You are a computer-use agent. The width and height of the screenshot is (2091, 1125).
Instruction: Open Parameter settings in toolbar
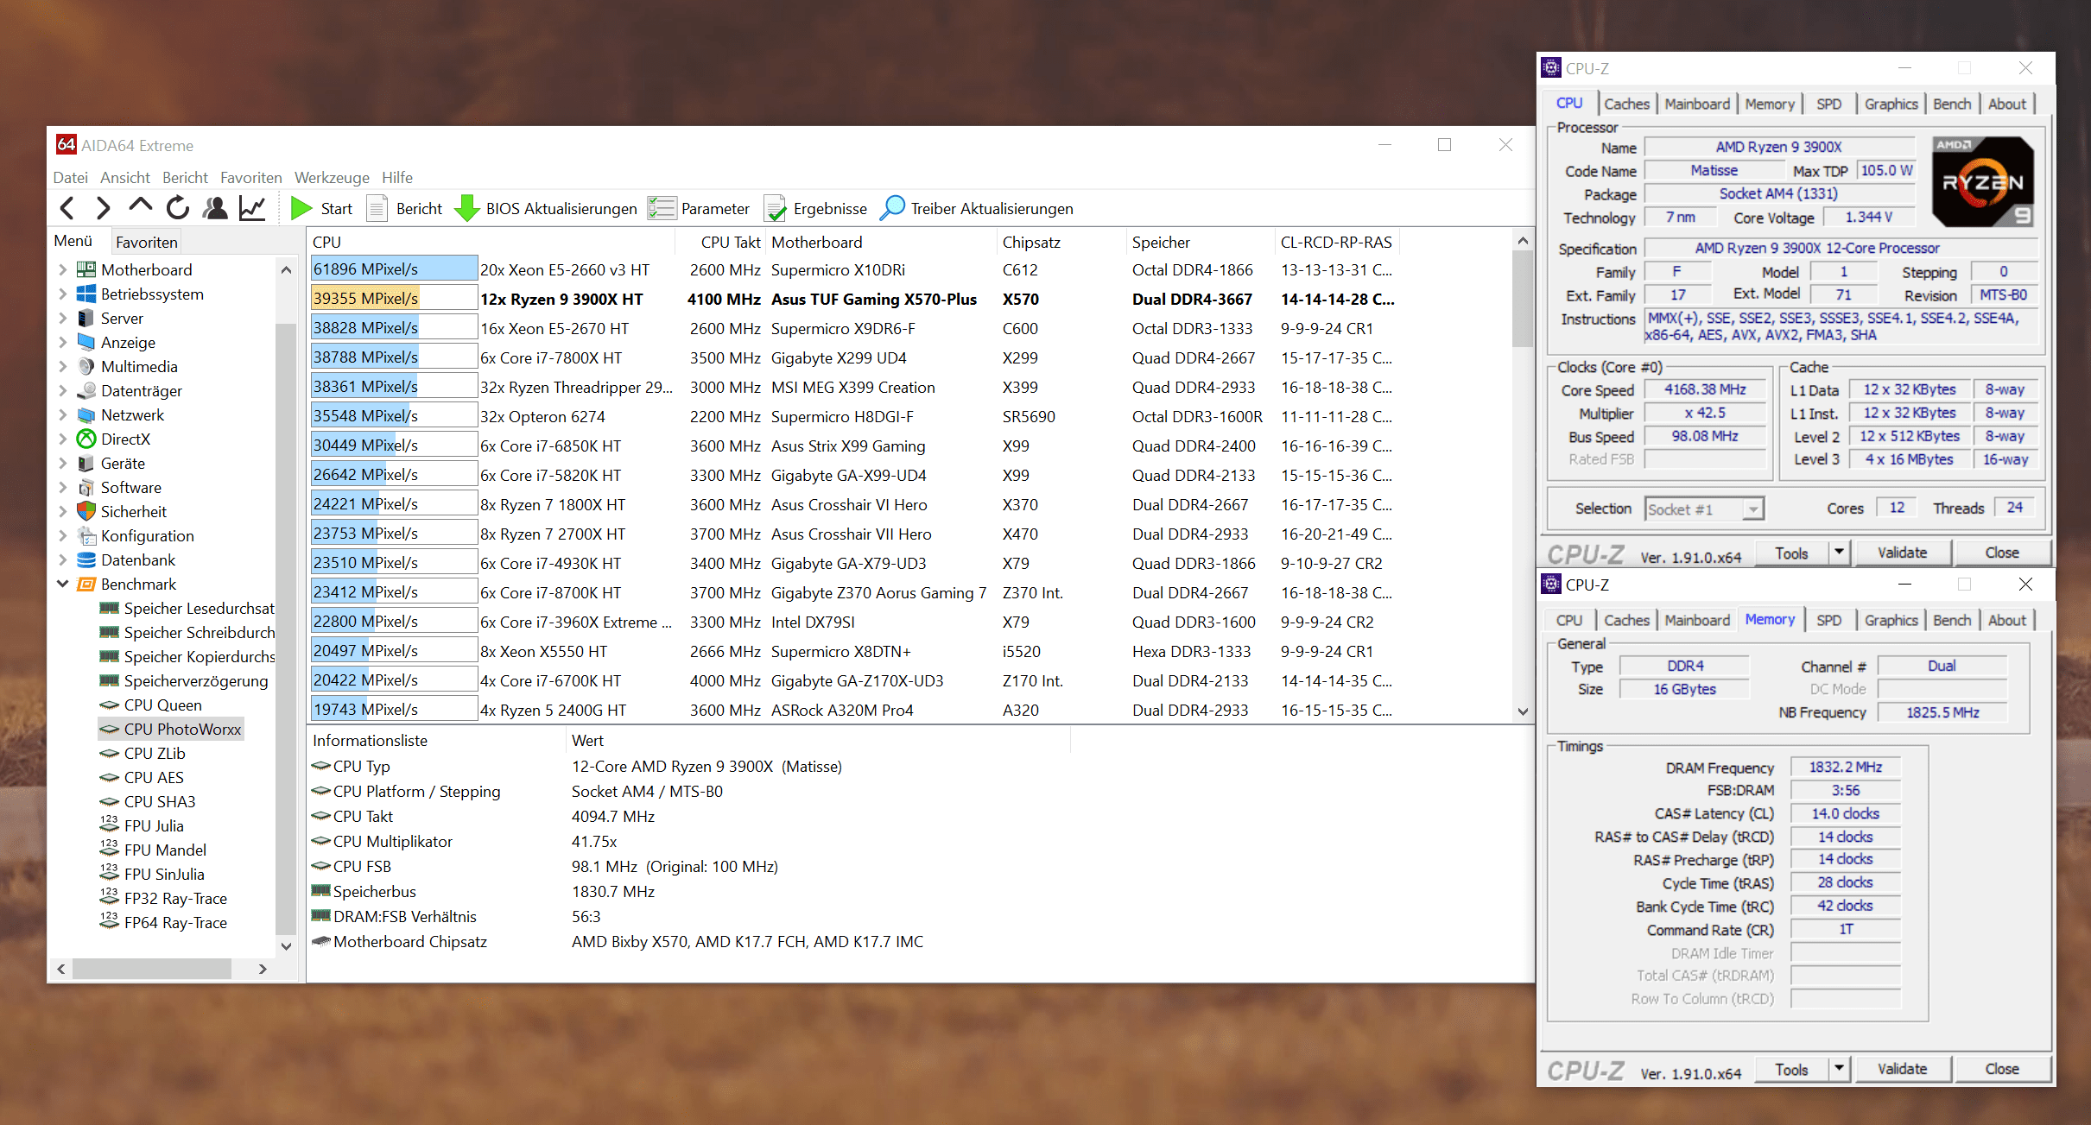(x=699, y=208)
